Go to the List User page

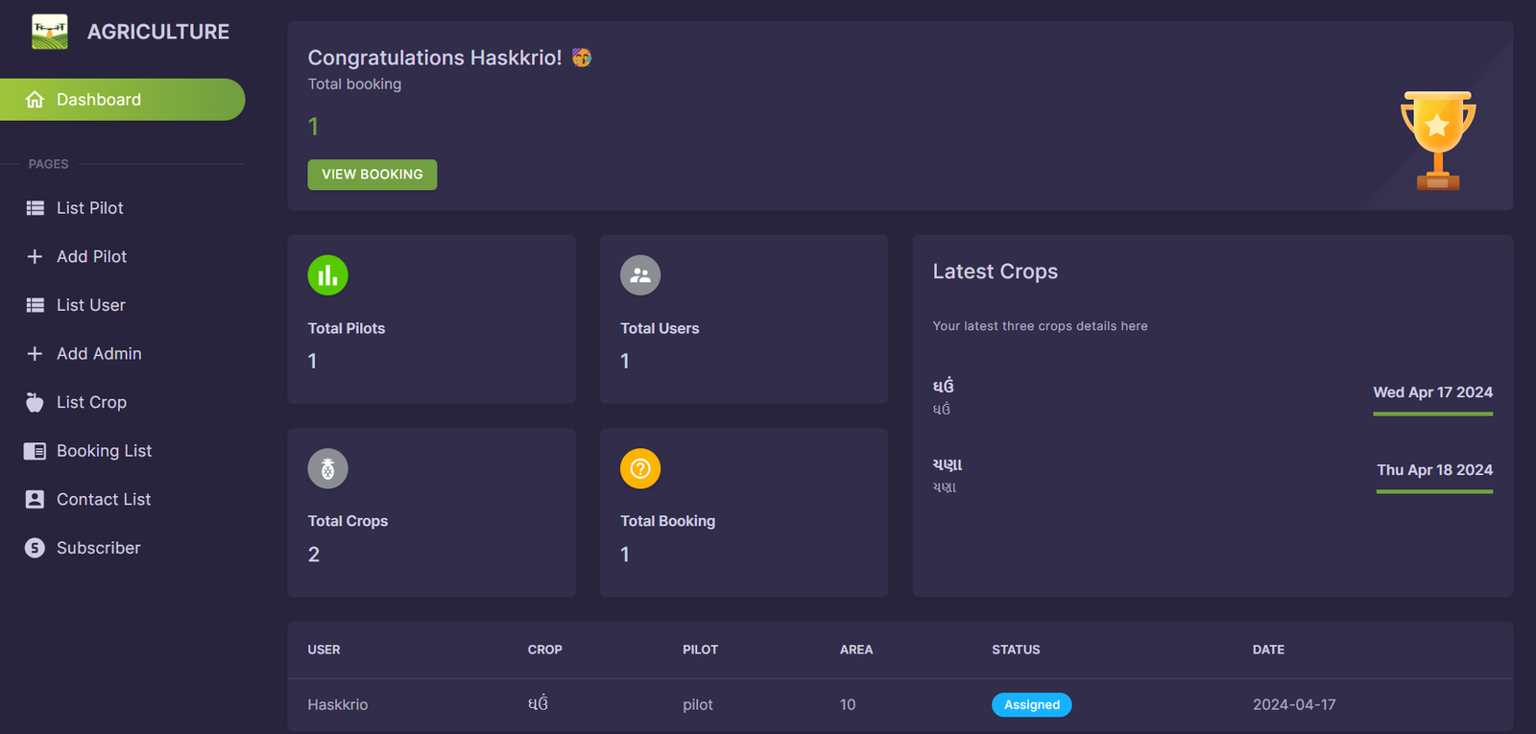90,305
